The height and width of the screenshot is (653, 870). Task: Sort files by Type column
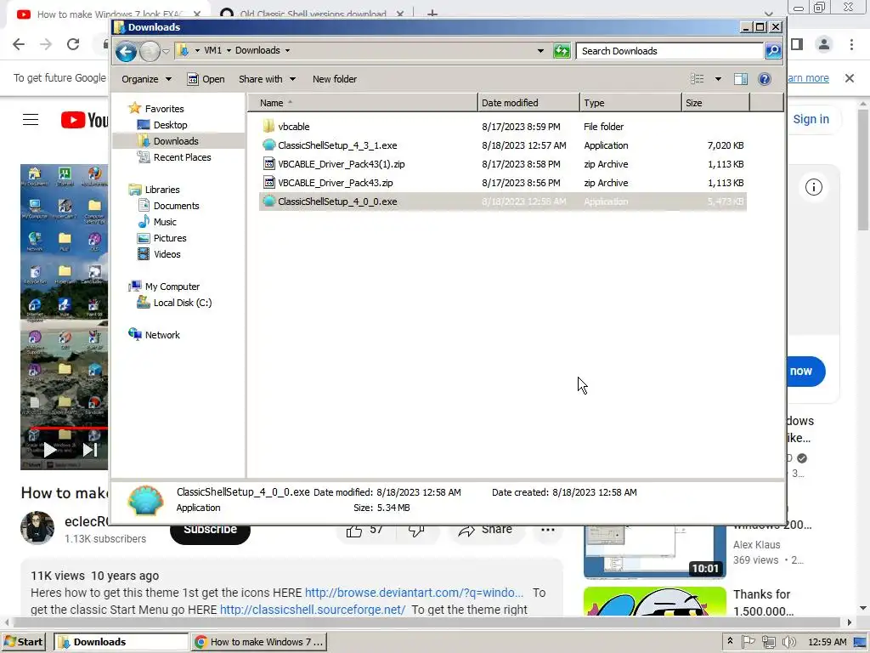click(x=630, y=103)
